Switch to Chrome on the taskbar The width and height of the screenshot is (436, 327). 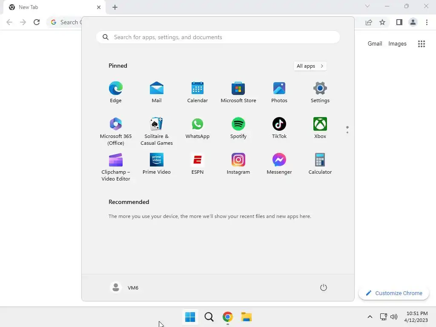tap(228, 317)
